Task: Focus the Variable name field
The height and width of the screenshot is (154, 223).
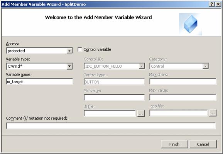Action: point(40,82)
